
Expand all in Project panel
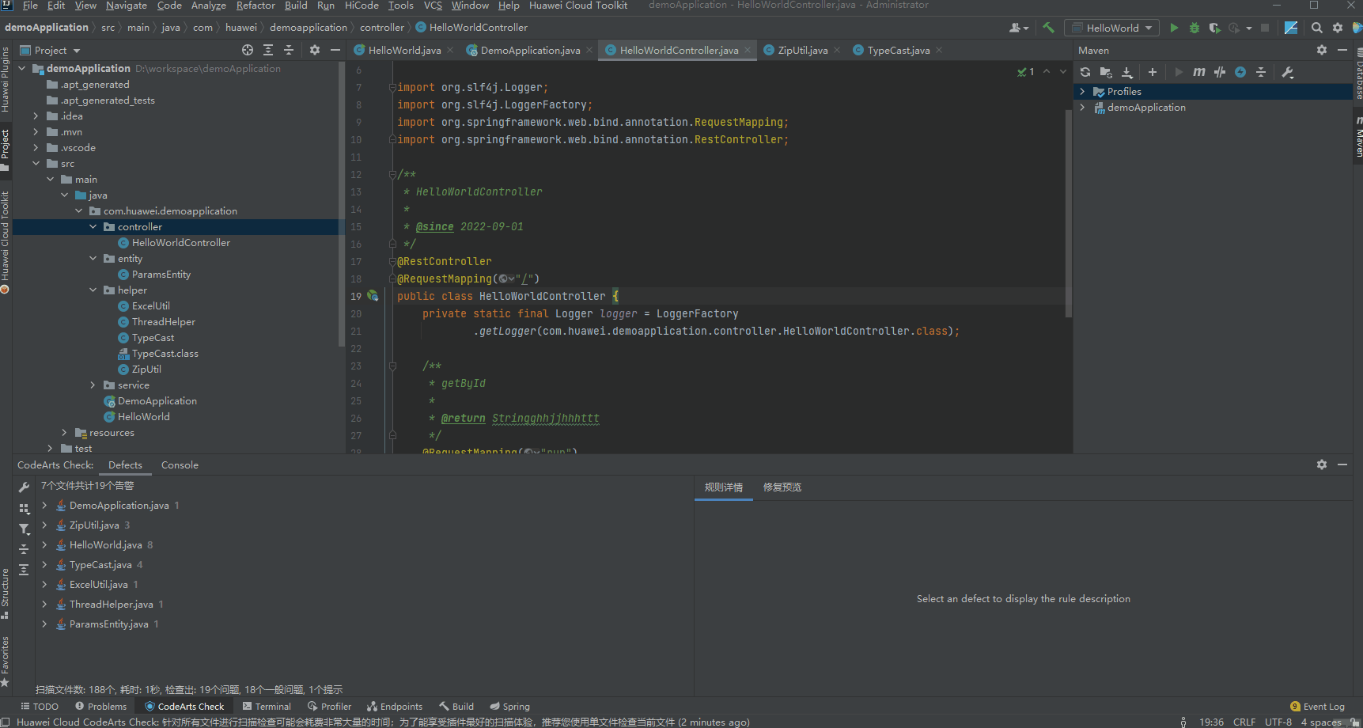click(268, 50)
